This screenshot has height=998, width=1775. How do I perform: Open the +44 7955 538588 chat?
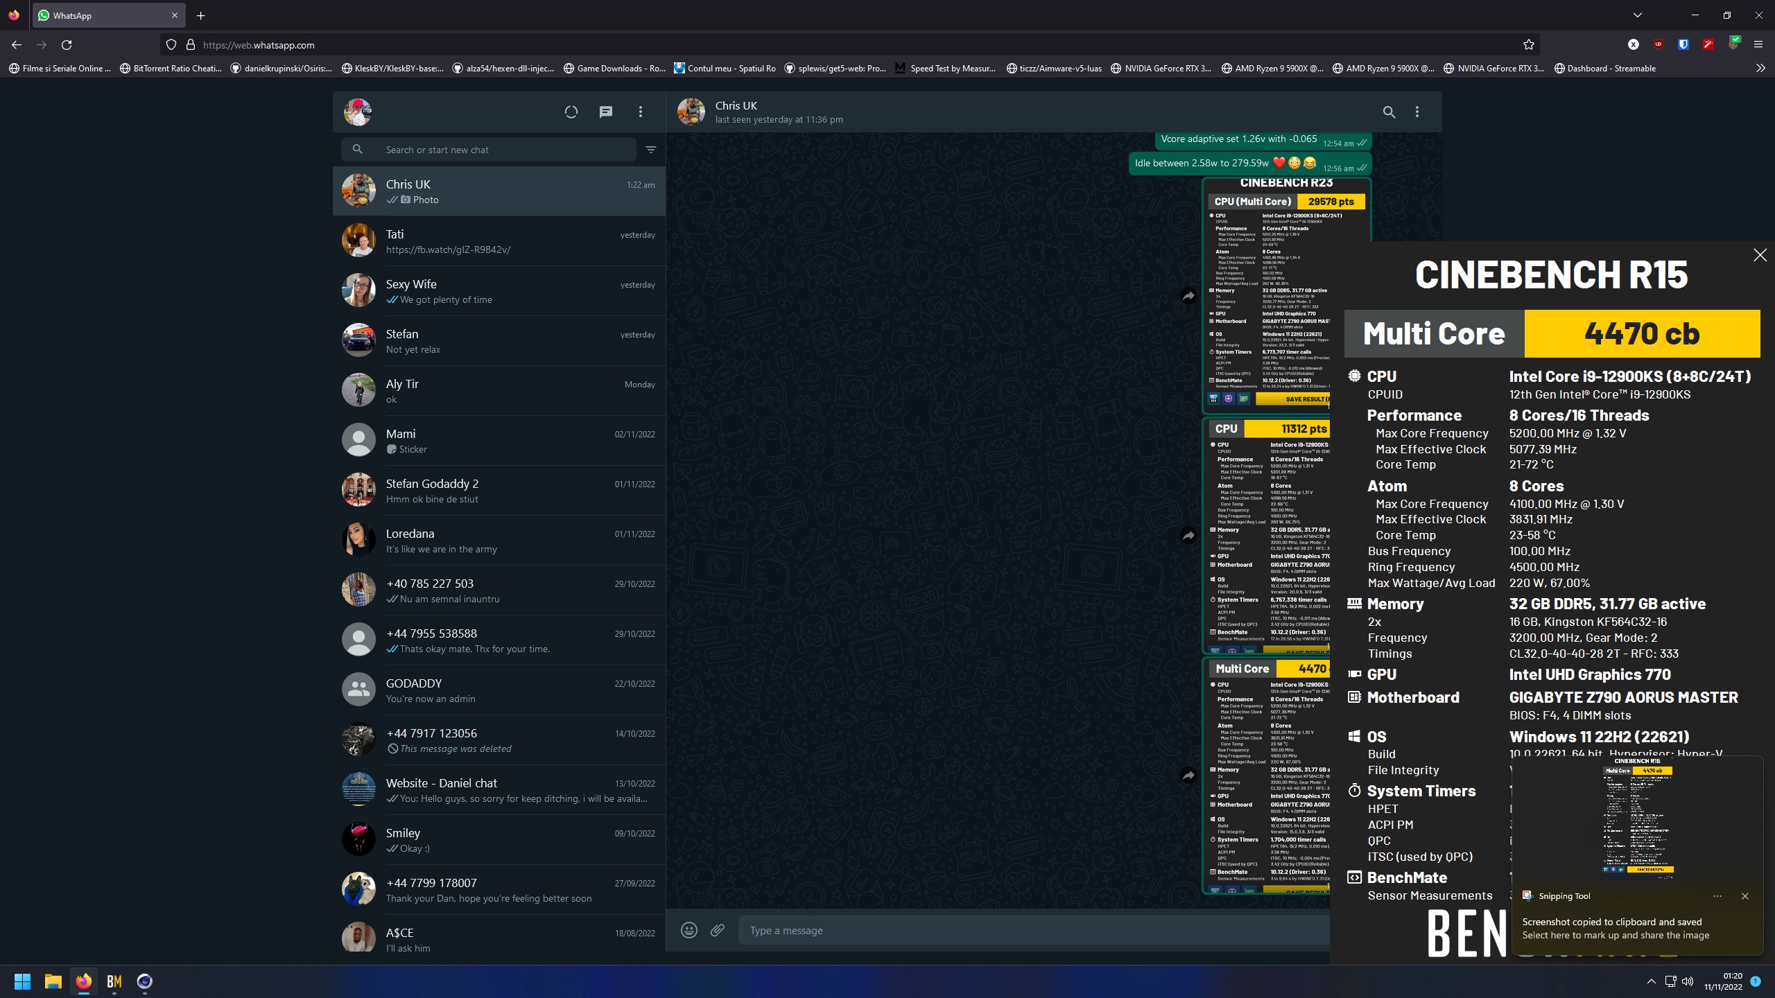(x=499, y=640)
